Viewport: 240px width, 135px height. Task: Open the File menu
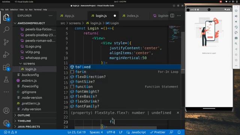[x=2, y=10]
